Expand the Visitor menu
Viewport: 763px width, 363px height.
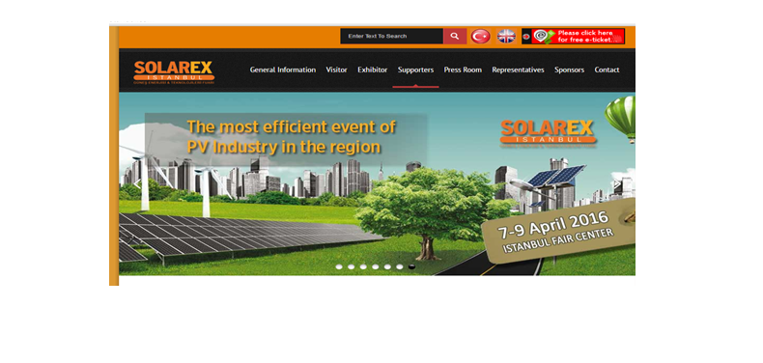click(337, 70)
